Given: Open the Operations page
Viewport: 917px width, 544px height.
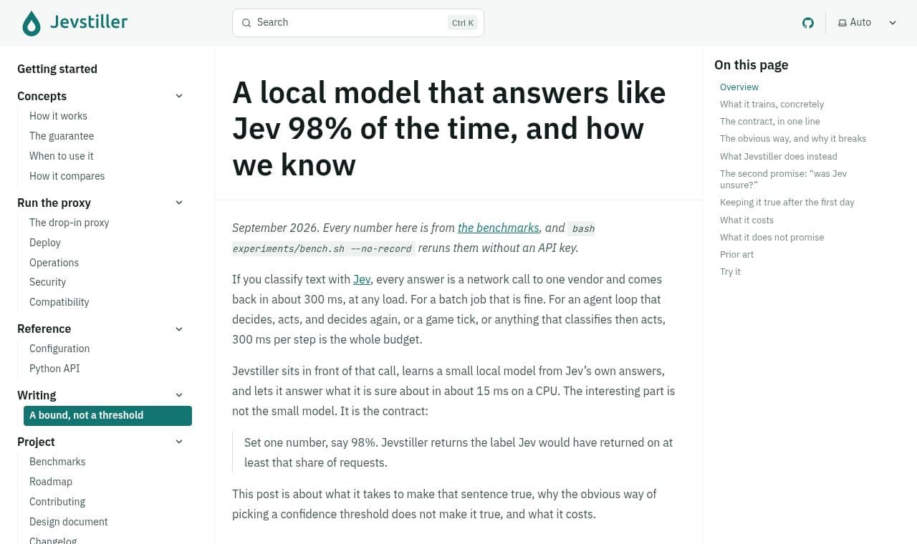Looking at the screenshot, I should 54,263.
